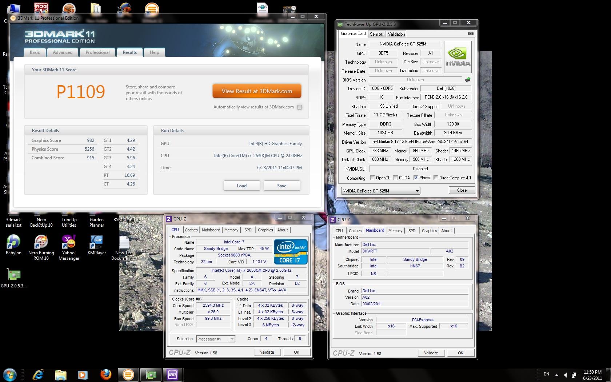Click View Result at 3DMark.com button
This screenshot has height=382, width=611.
coord(257,91)
